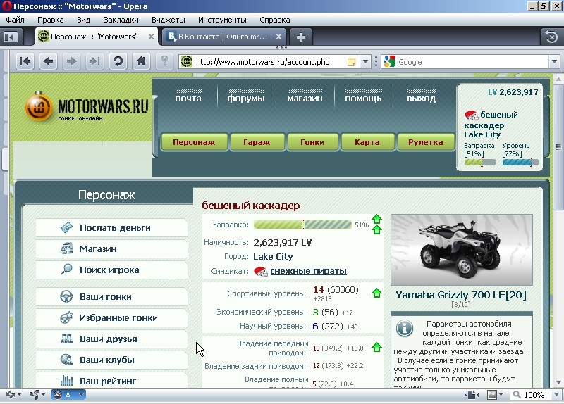
Task: Open the снежные пираты syndicate link
Action: pyautogui.click(x=308, y=271)
